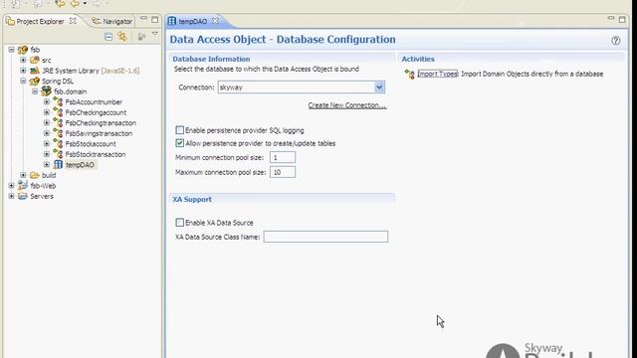Select the Spring DSL label
Screen dimensions: 637x358
(58, 82)
